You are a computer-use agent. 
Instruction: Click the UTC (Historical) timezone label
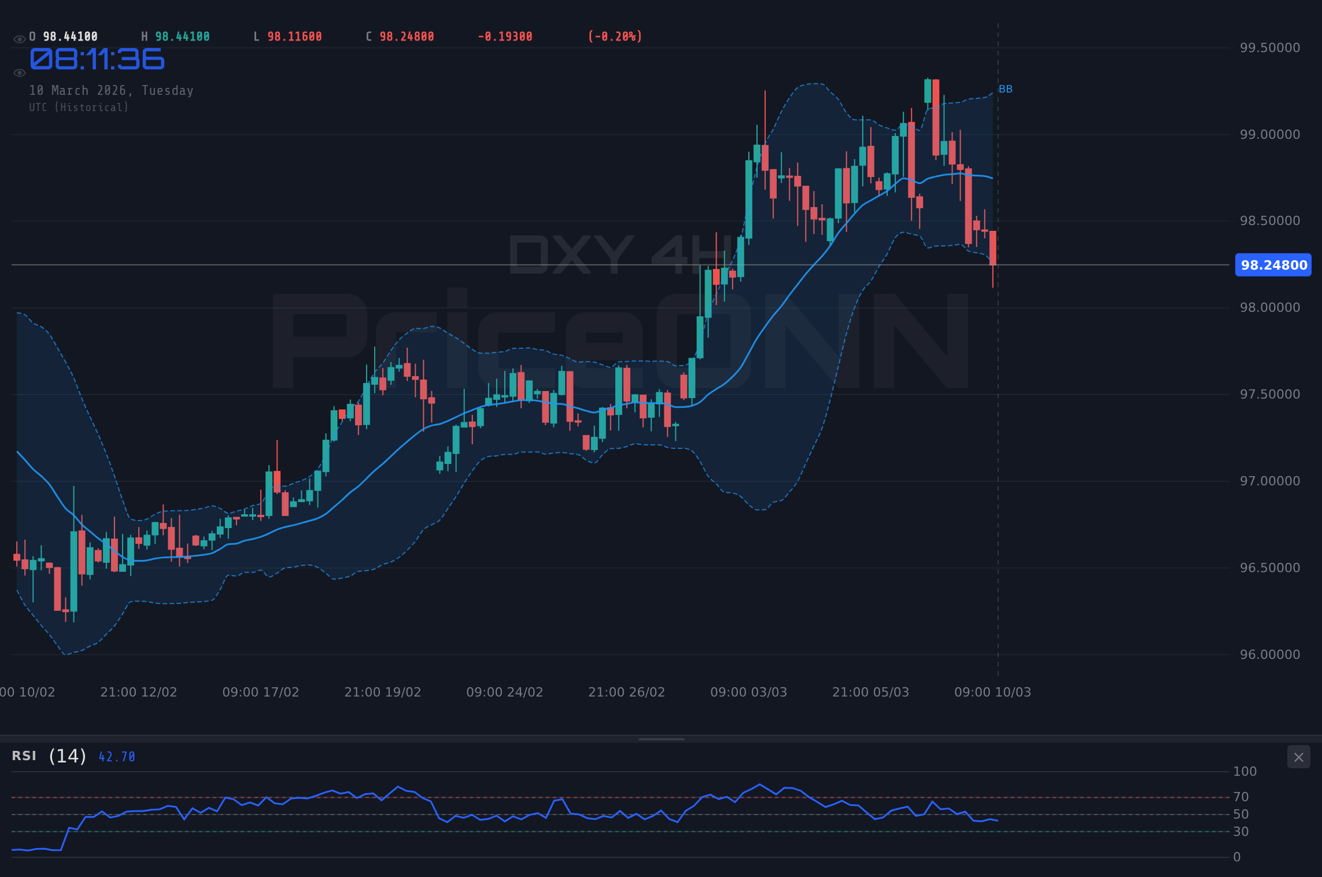click(x=79, y=108)
